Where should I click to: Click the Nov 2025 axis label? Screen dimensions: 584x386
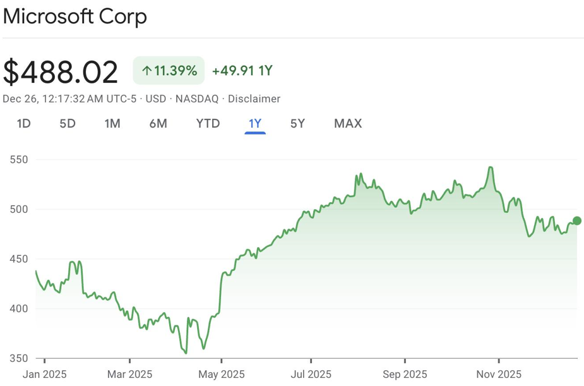tap(499, 373)
